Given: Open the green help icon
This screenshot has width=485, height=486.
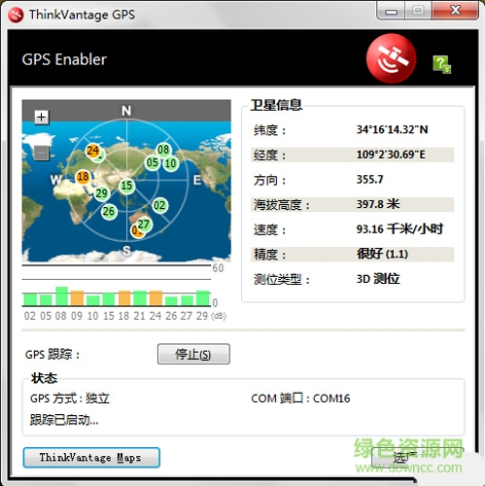Looking at the screenshot, I should pos(442,64).
